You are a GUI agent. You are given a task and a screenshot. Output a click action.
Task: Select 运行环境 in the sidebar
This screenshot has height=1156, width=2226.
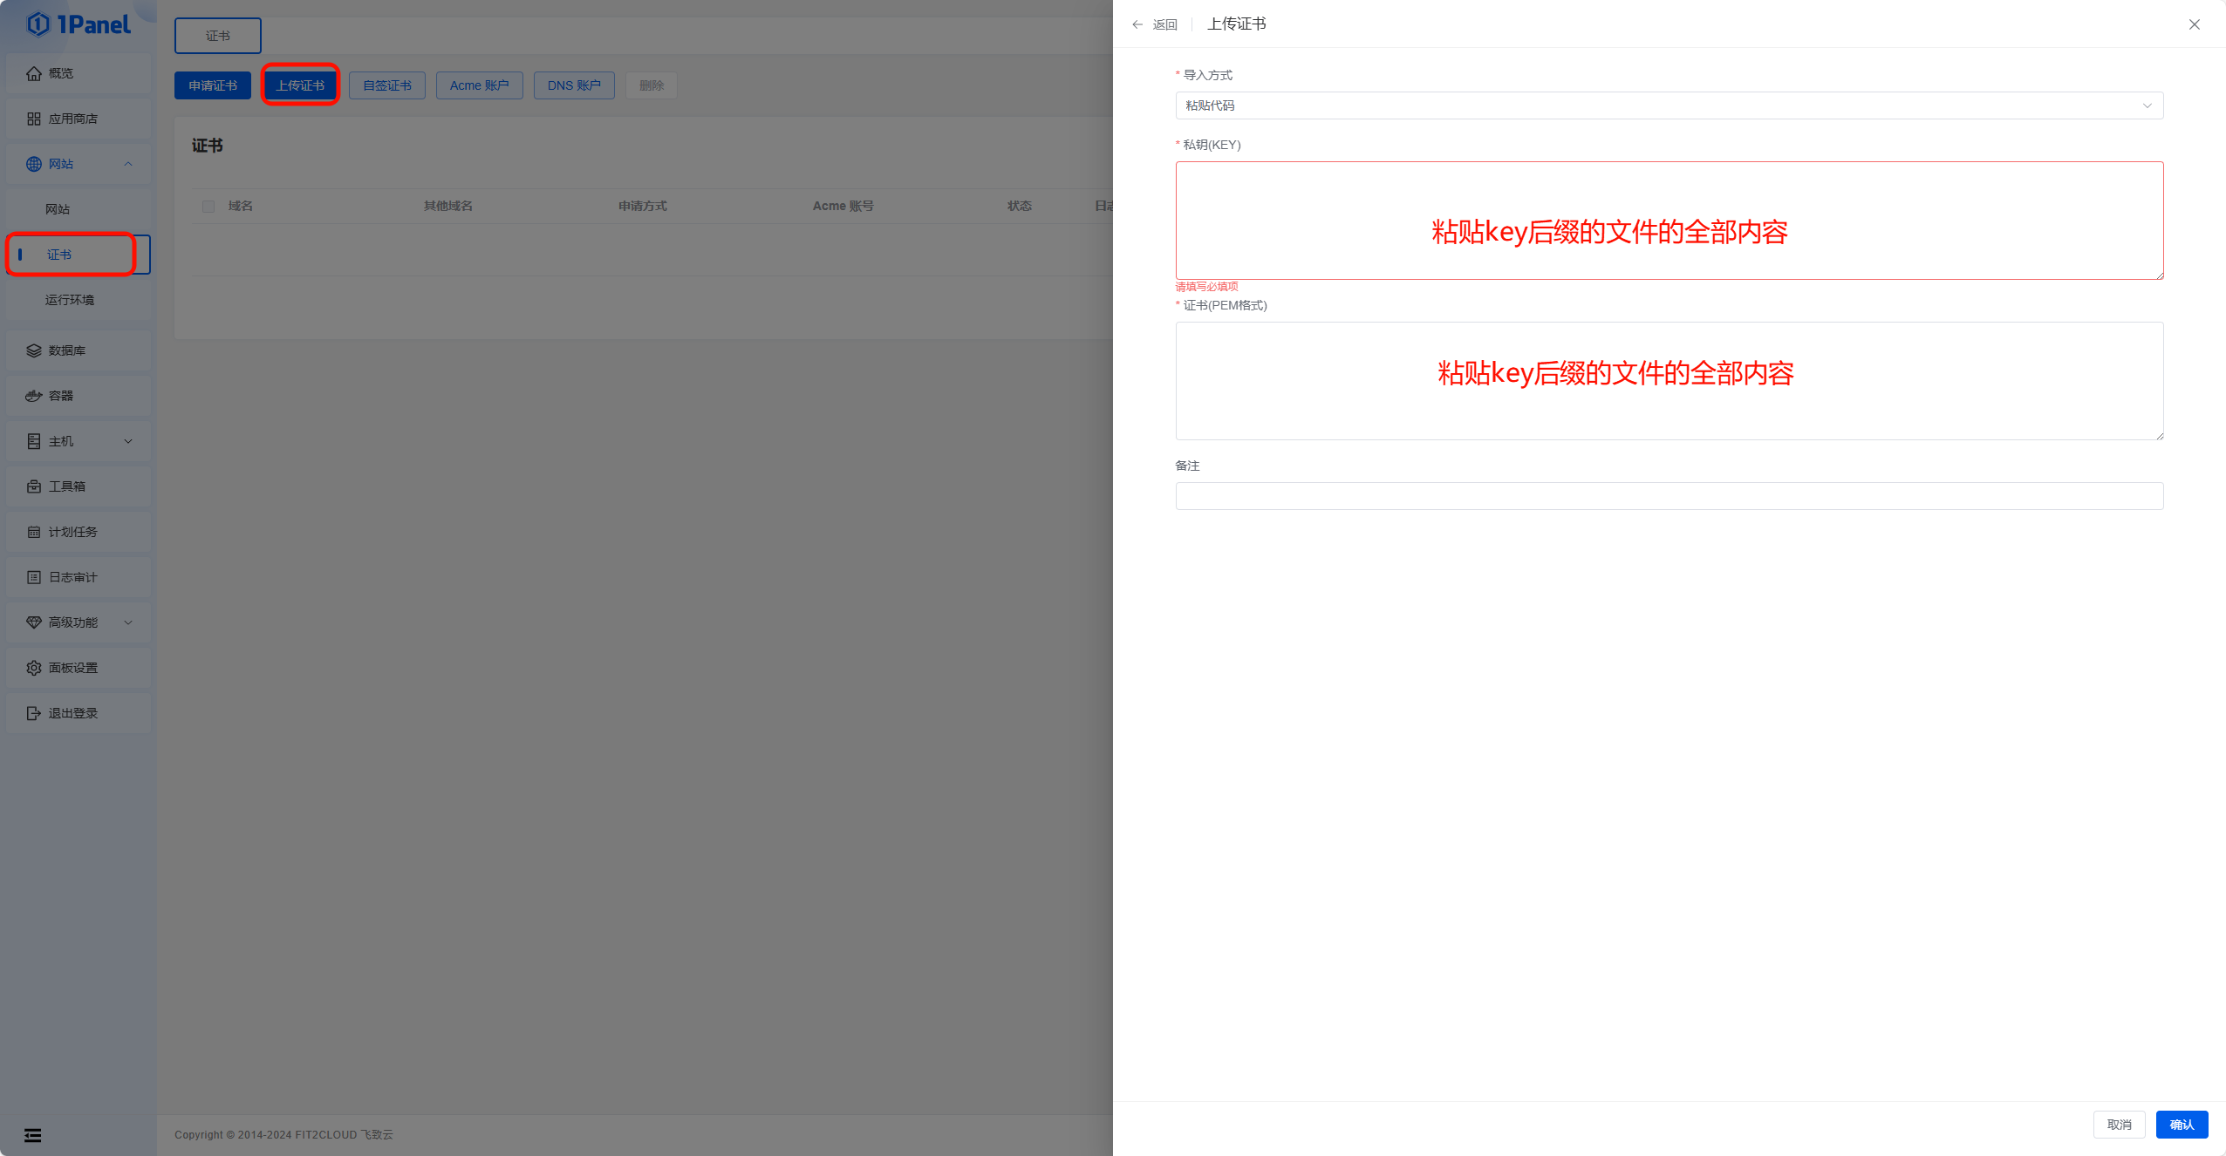point(70,300)
